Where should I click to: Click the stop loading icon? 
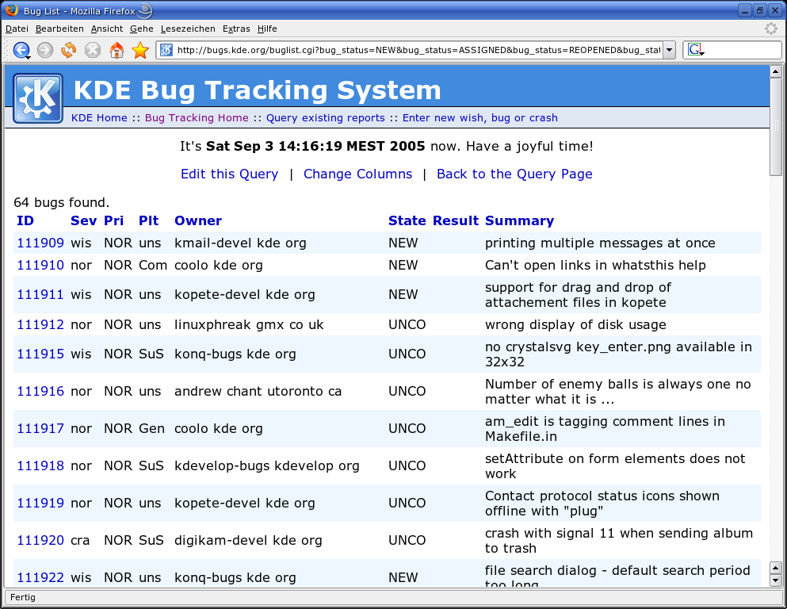pos(93,50)
